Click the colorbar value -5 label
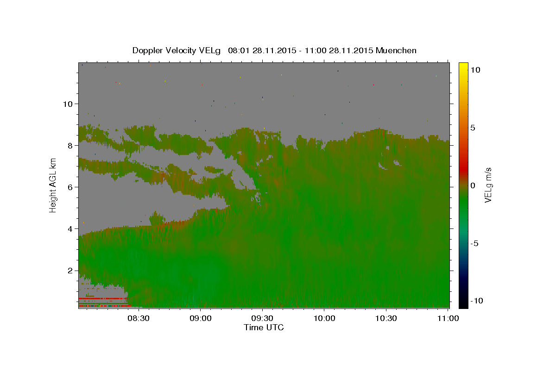This screenshot has width=556, height=370. [x=474, y=243]
